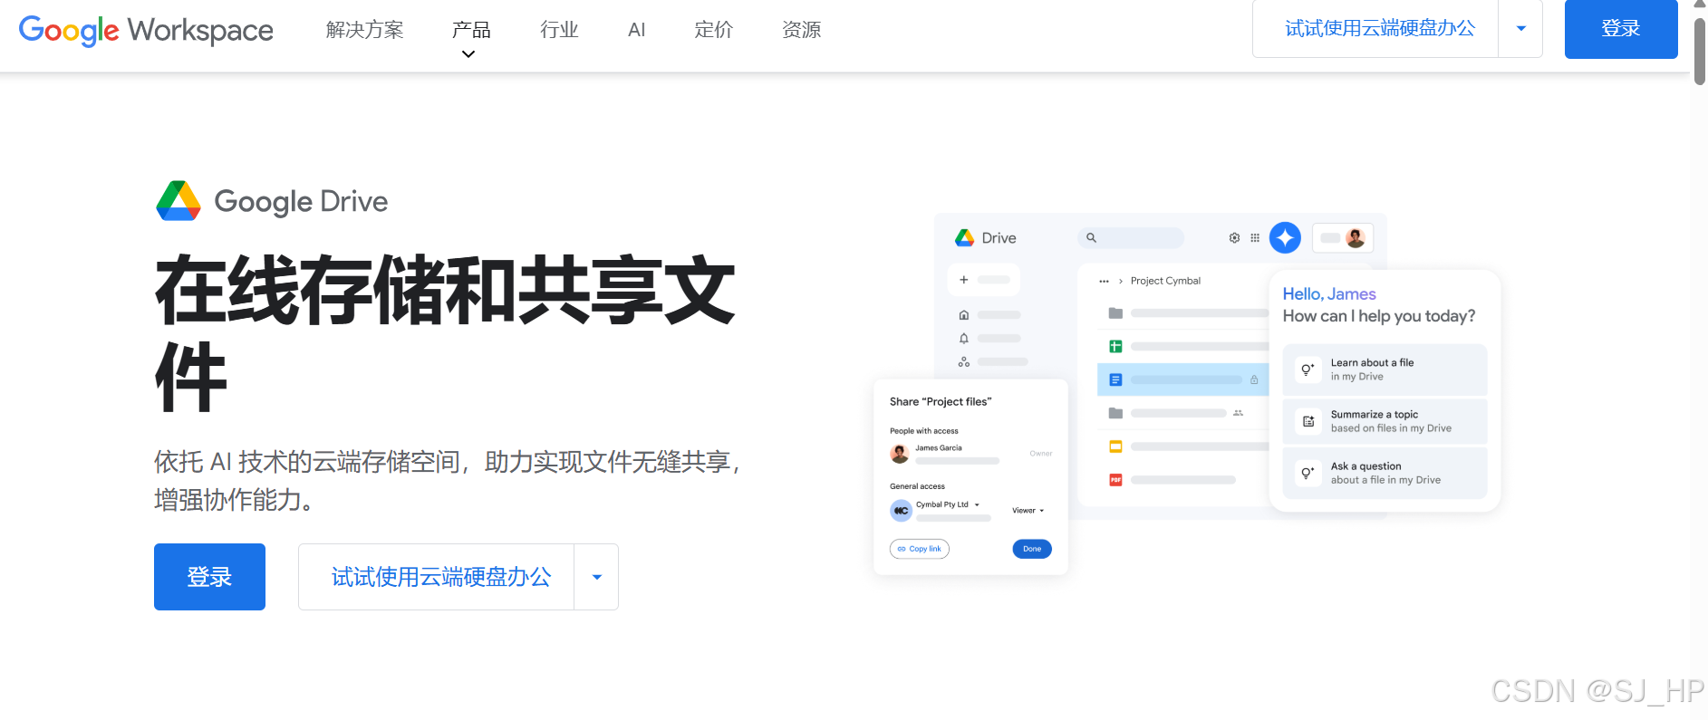Open the AI menu item

pyautogui.click(x=637, y=30)
